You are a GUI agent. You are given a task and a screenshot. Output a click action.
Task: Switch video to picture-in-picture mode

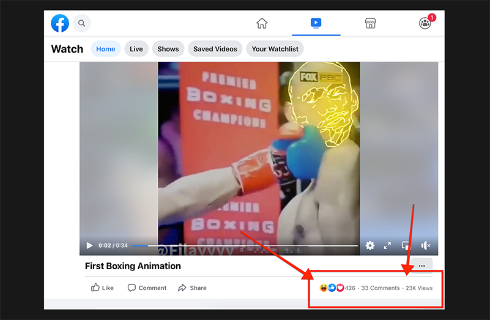click(406, 245)
